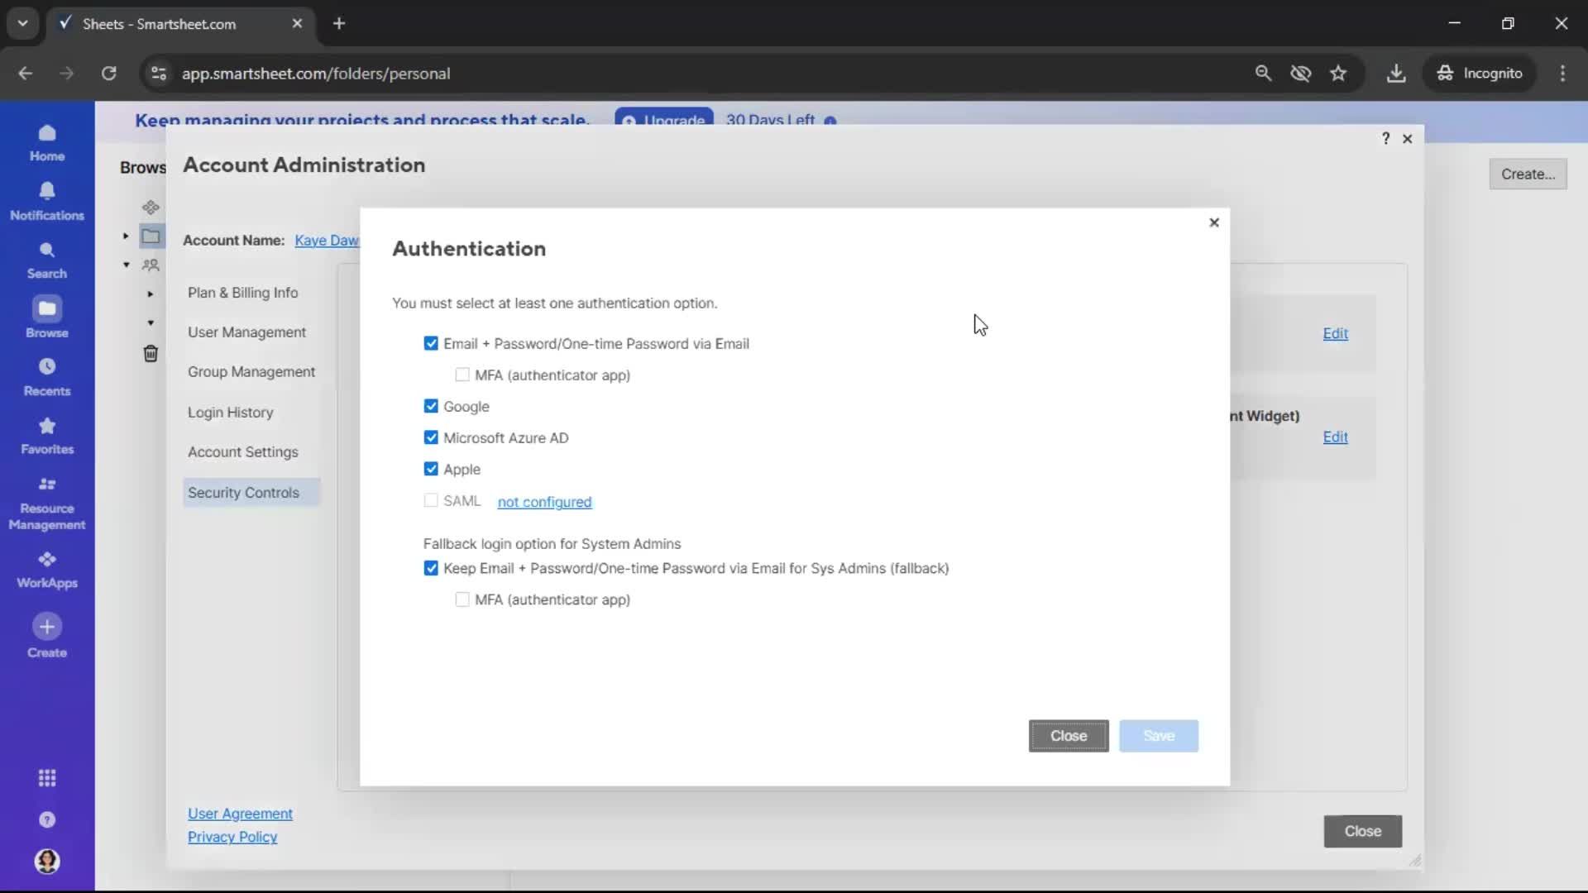Screen dimensions: 1588x893
Task: Enable MFA authenticator app for email login
Action: pyautogui.click(x=463, y=375)
